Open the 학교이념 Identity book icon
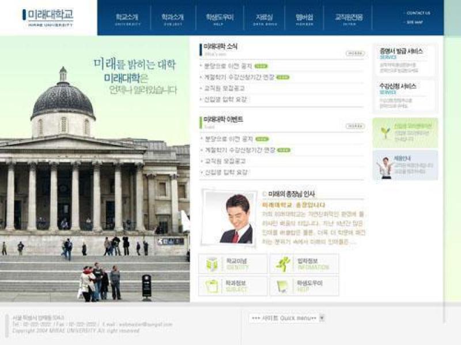 [211, 264]
